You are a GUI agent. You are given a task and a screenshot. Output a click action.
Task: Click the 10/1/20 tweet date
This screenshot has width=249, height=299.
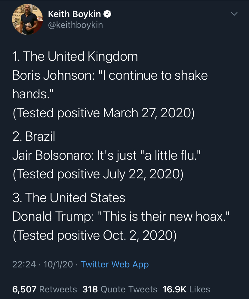click(x=58, y=264)
